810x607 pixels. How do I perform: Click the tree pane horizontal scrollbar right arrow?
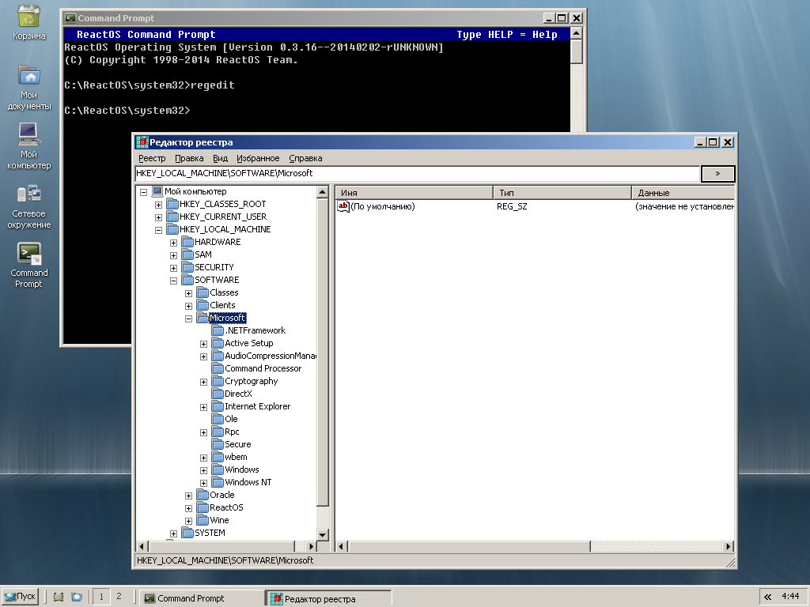pos(310,546)
